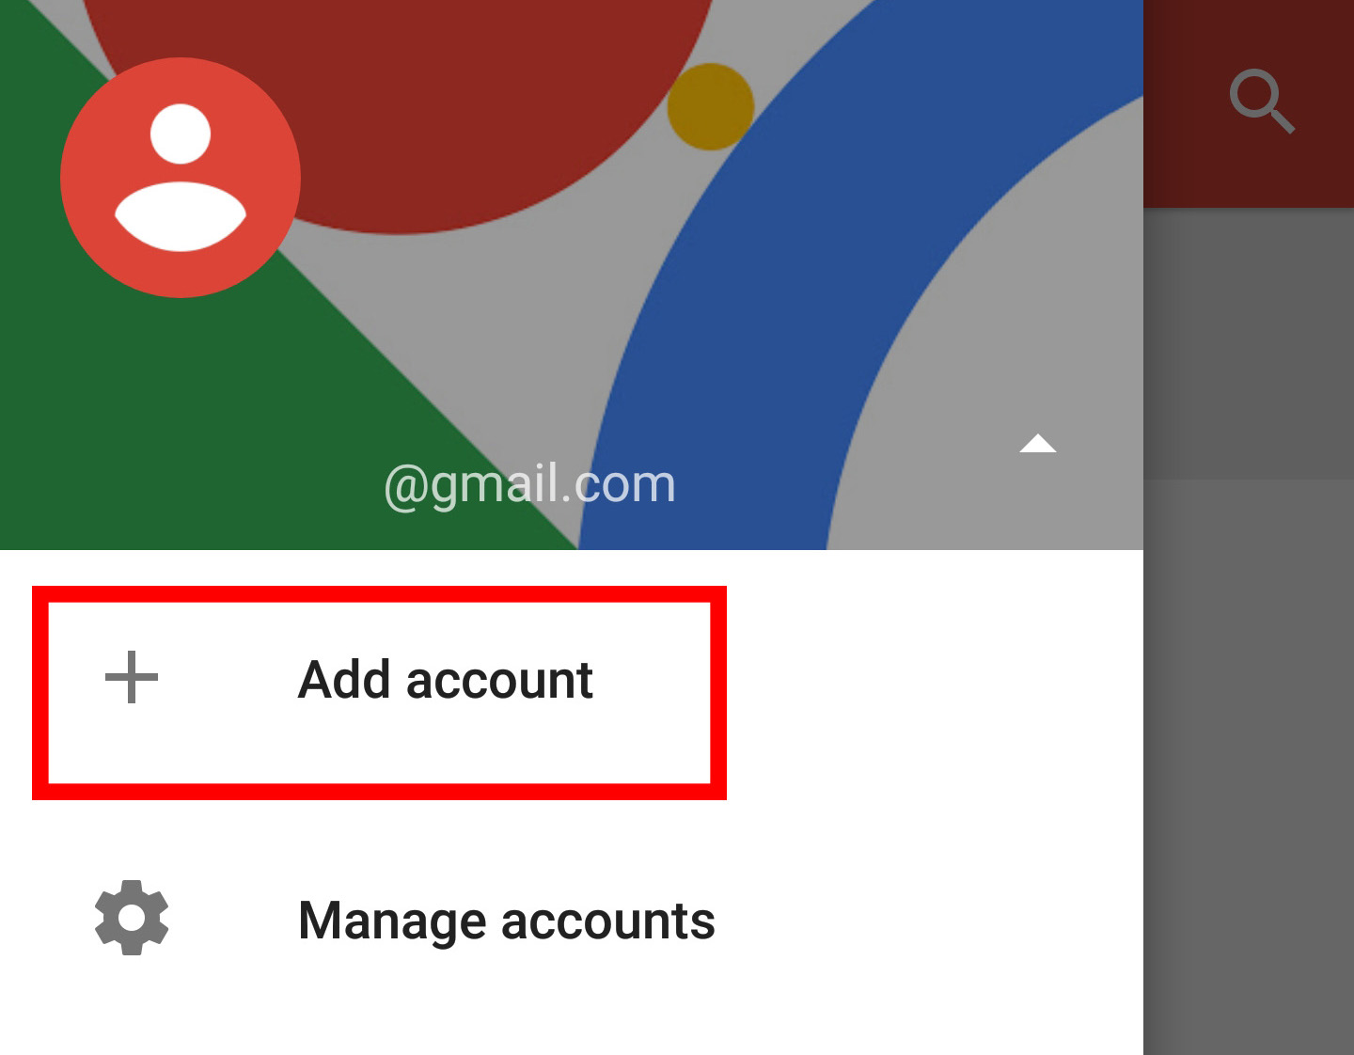This screenshot has height=1055, width=1354.
Task: Tap the yellow dot in header artwork
Action: 711,106
